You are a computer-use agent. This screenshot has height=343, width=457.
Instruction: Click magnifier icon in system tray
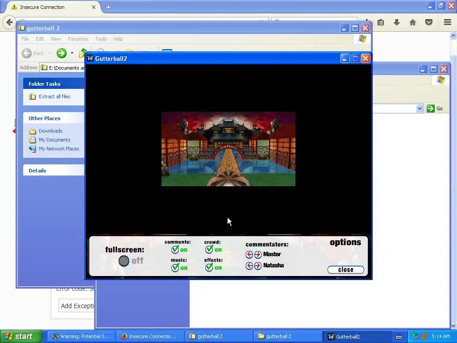pos(424,336)
